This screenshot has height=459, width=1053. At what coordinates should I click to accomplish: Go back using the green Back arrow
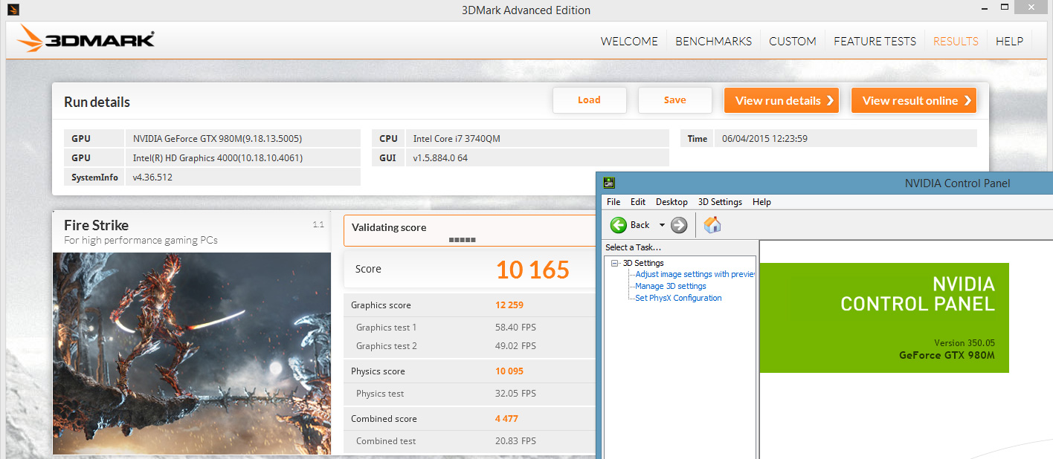619,225
